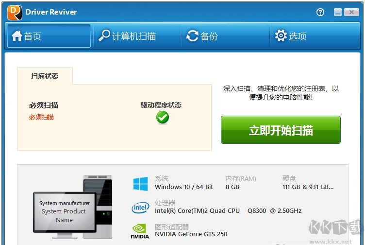Image resolution: width=365 pixels, height=245 pixels.
Task: Click the 立即开始扫描 green button
Action: tap(281, 130)
